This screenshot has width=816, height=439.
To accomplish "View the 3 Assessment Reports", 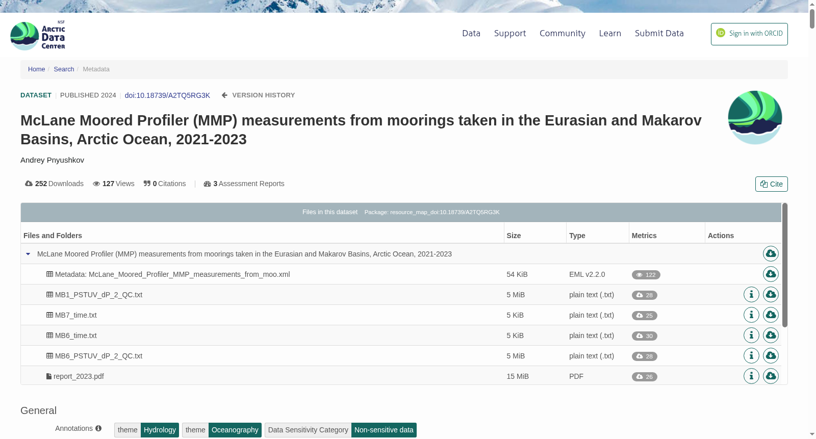I will (244, 184).
